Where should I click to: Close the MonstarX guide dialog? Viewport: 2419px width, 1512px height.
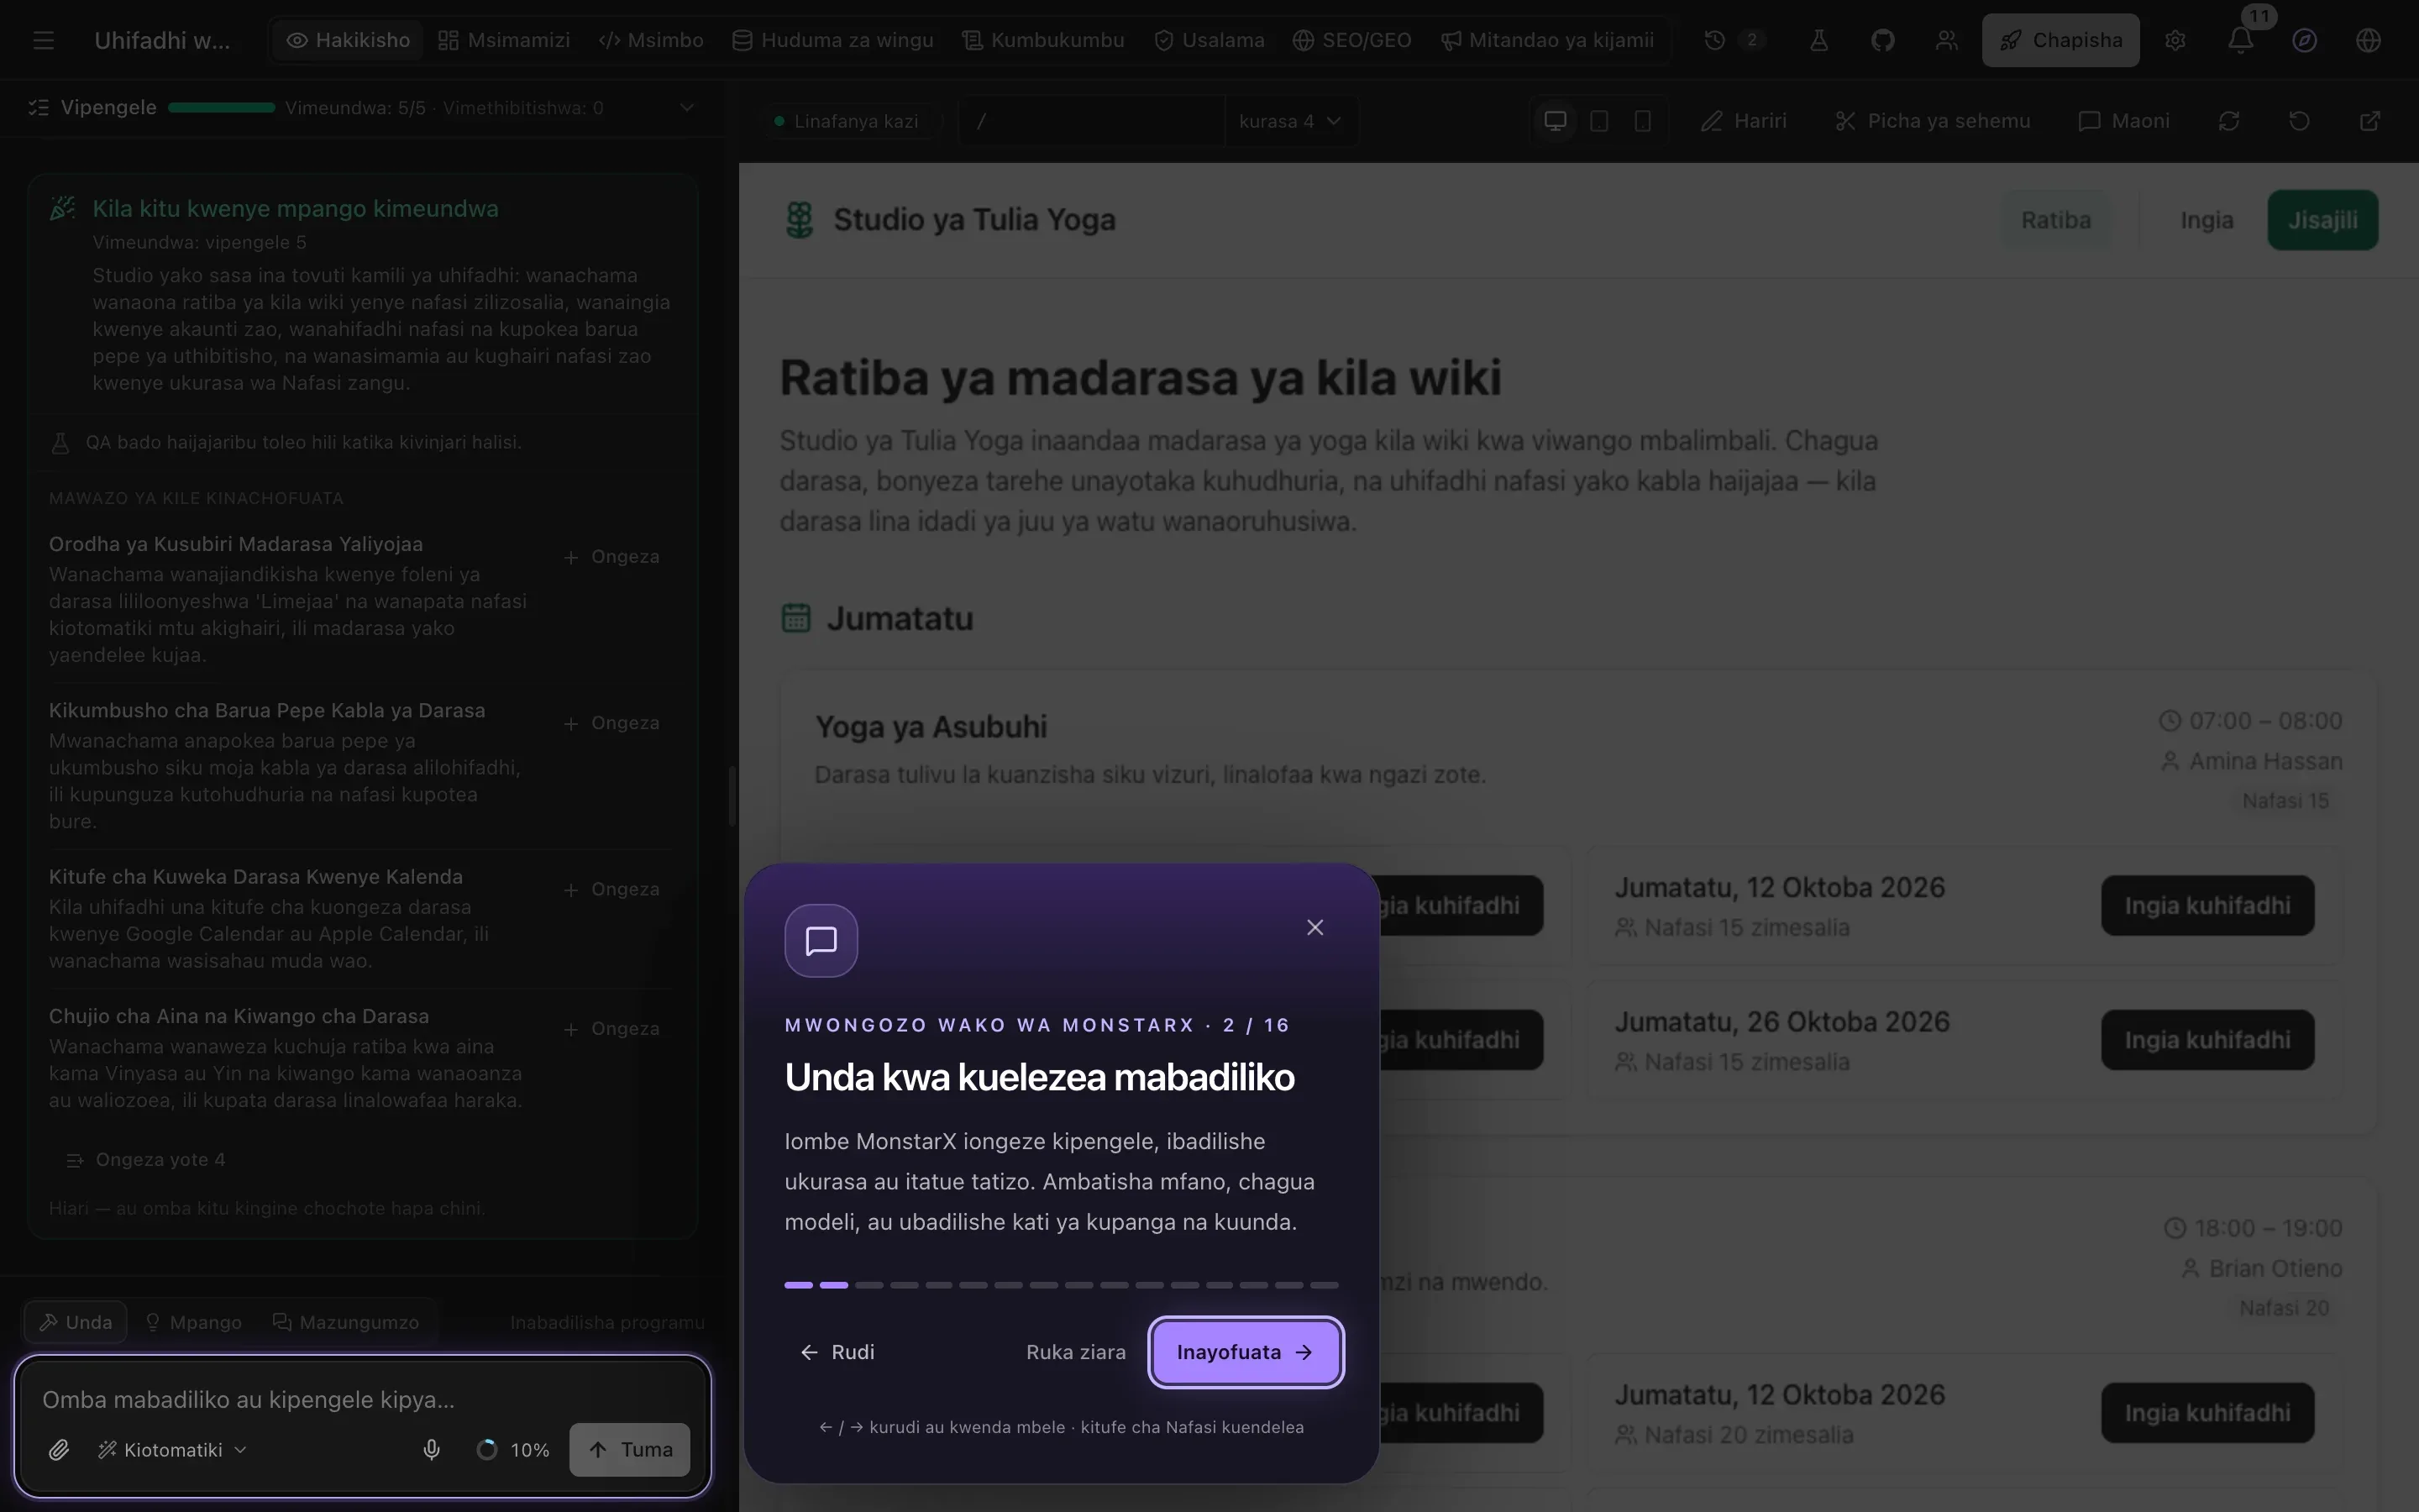click(1314, 927)
